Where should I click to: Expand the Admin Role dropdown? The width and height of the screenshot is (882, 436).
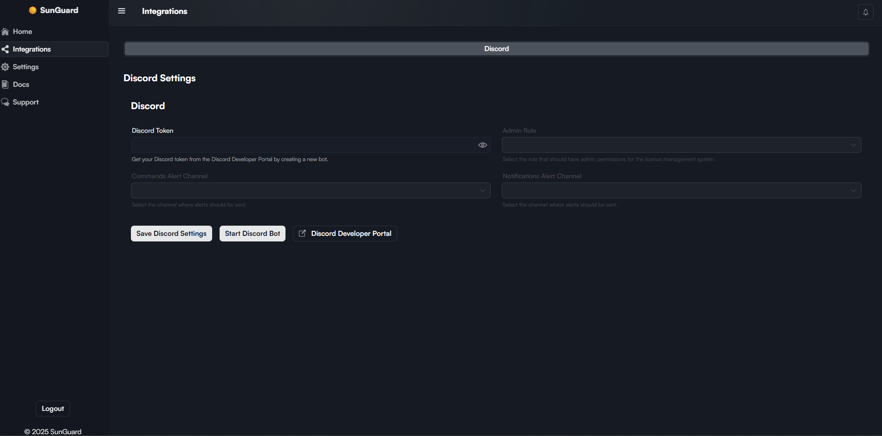click(x=681, y=145)
